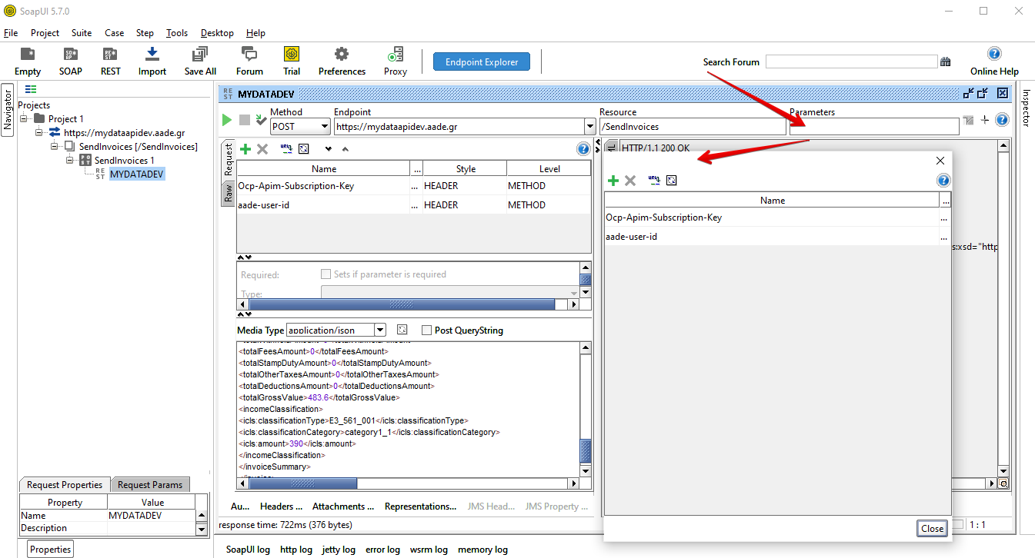Open Online Help icon
Image resolution: width=1035 pixels, height=558 pixels.
pyautogui.click(x=994, y=54)
